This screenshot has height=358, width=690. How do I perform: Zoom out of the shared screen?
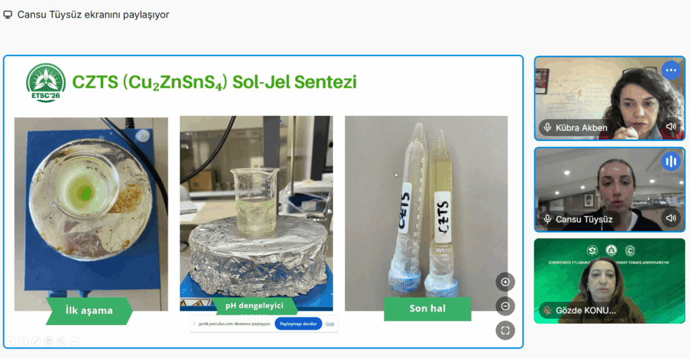505,306
